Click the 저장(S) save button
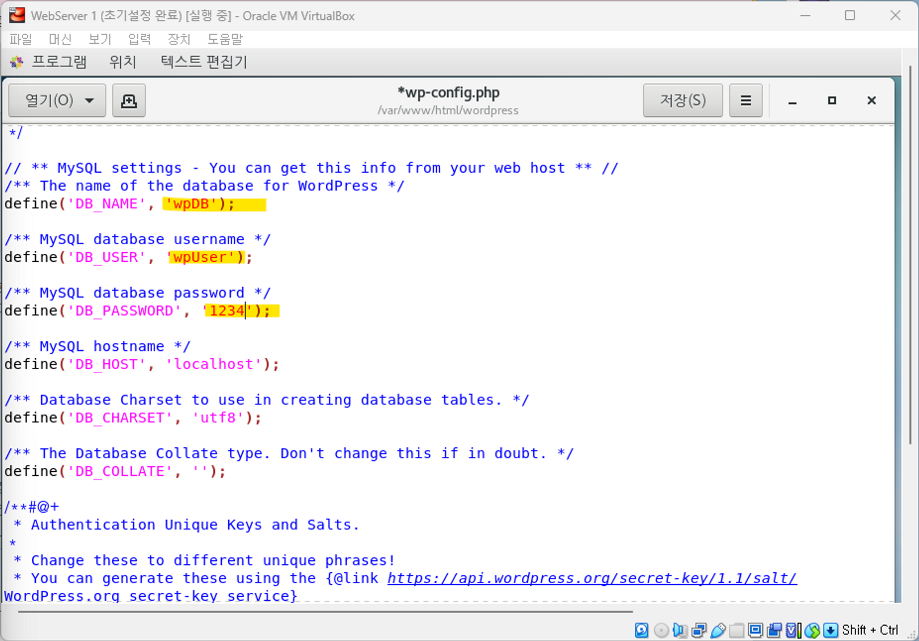Viewport: 919px width, 641px height. (683, 100)
